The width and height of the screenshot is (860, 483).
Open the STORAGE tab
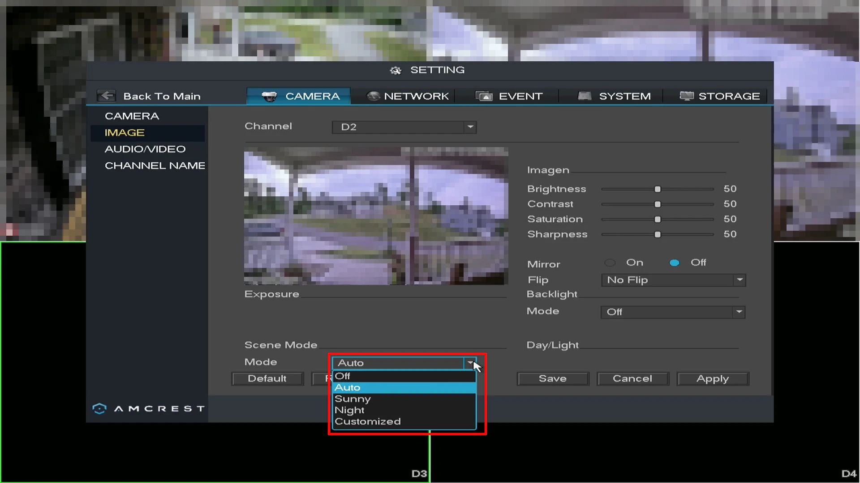(x=719, y=96)
